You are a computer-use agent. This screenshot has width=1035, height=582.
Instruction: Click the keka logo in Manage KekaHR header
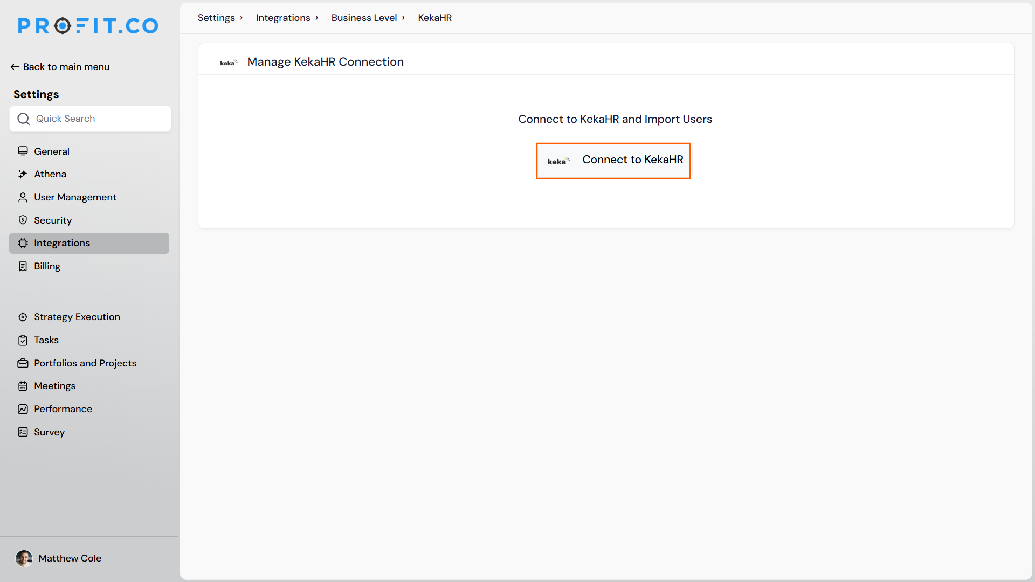pos(229,63)
